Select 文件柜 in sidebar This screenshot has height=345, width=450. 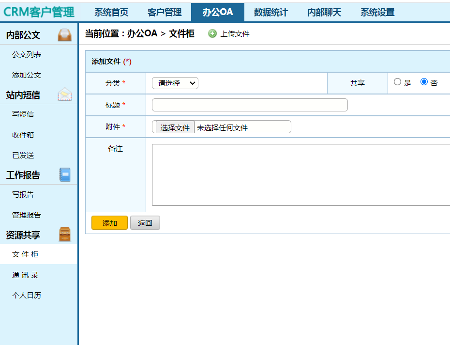pos(25,254)
